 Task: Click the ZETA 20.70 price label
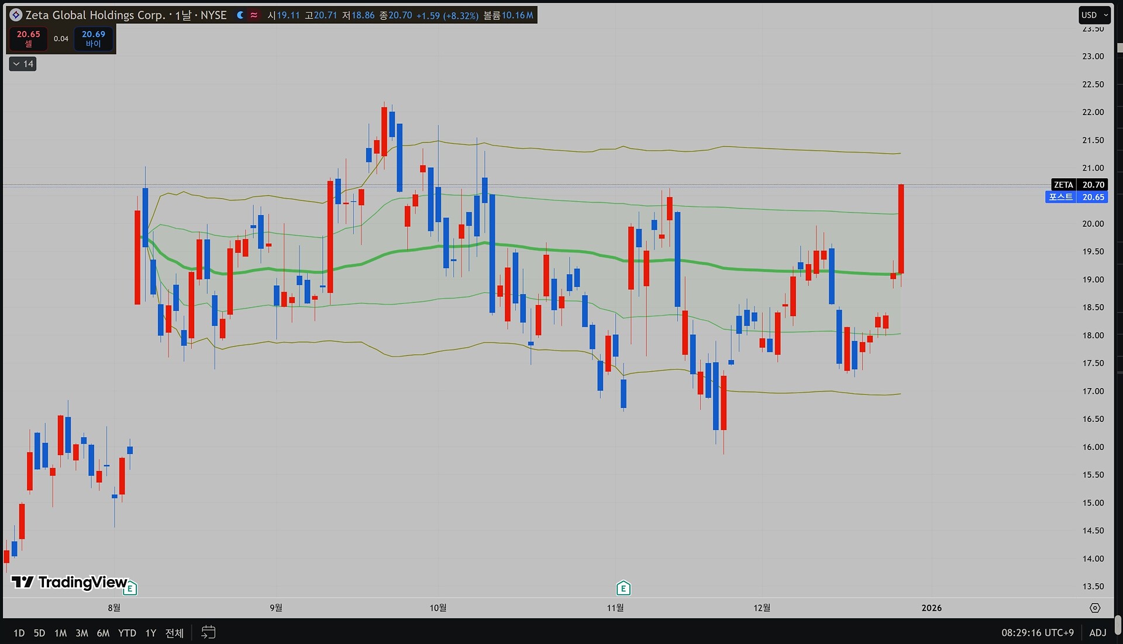point(1079,185)
